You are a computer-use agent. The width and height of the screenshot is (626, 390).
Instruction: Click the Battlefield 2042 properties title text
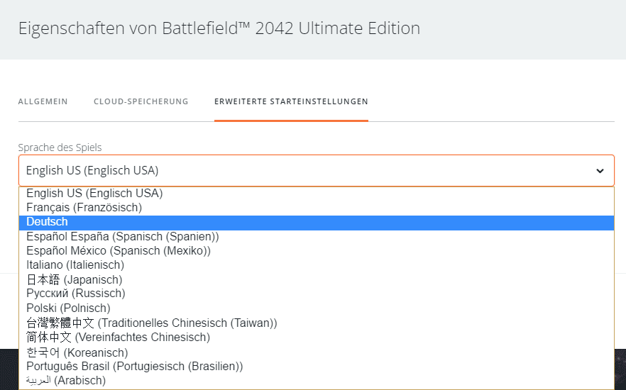[219, 28]
